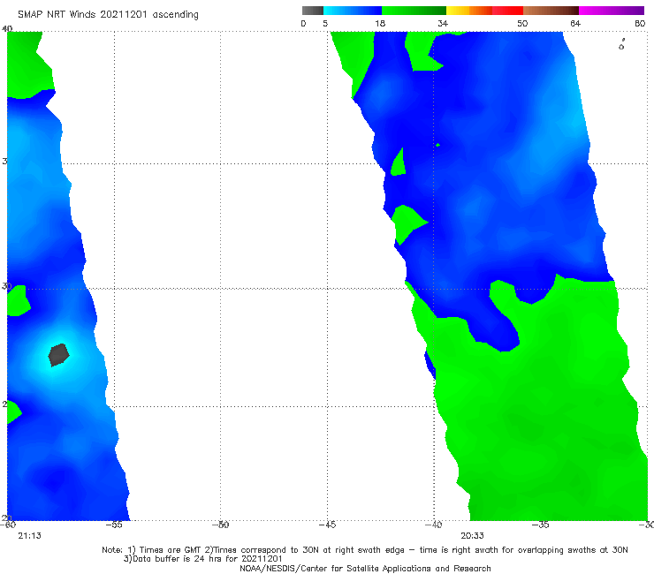Click the color bar label '64'
Screen dimensions: 654x574
(575, 24)
